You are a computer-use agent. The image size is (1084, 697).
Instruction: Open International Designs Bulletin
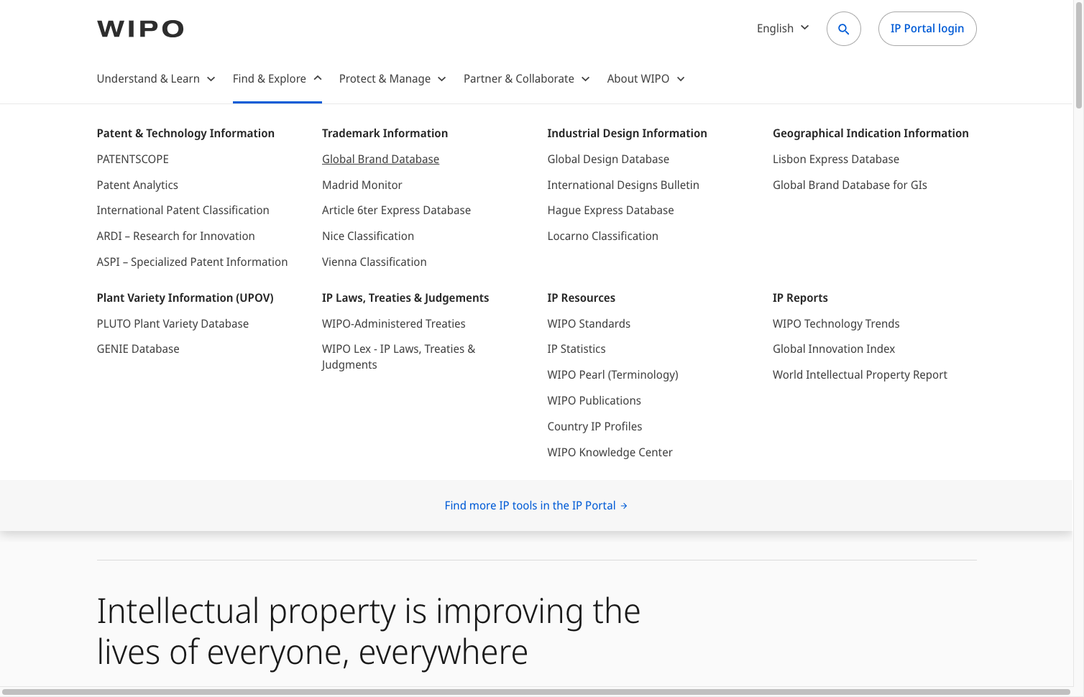point(623,185)
